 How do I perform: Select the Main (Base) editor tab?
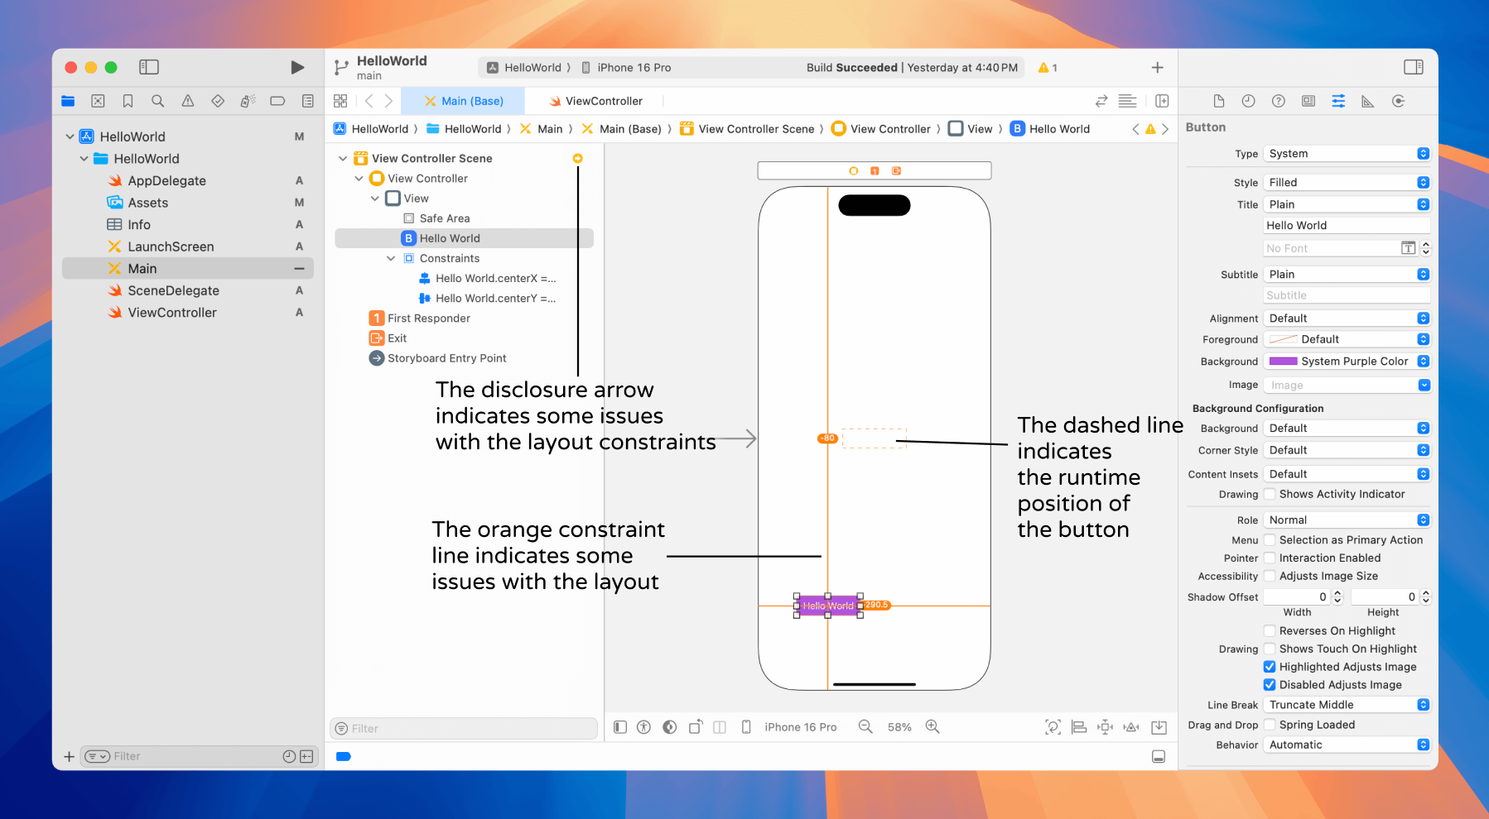[x=464, y=101]
